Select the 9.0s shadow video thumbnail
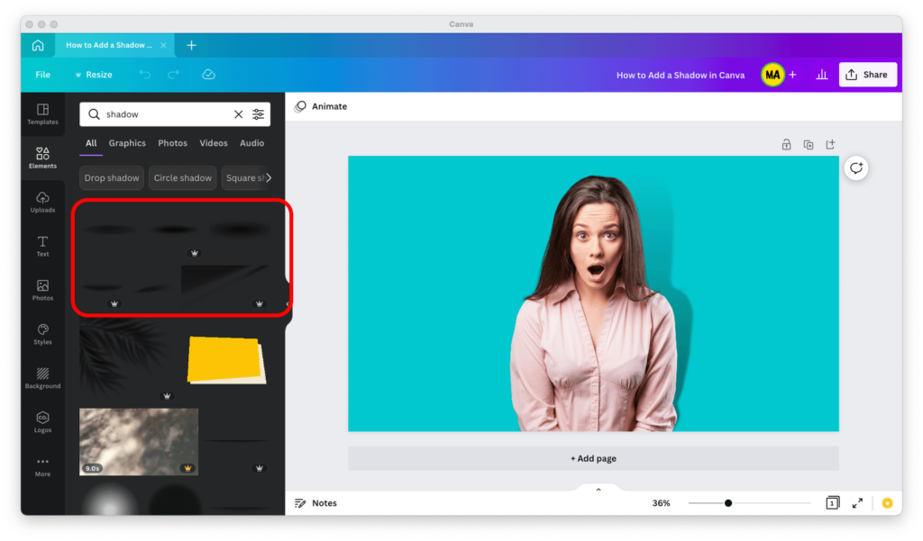 click(x=139, y=442)
